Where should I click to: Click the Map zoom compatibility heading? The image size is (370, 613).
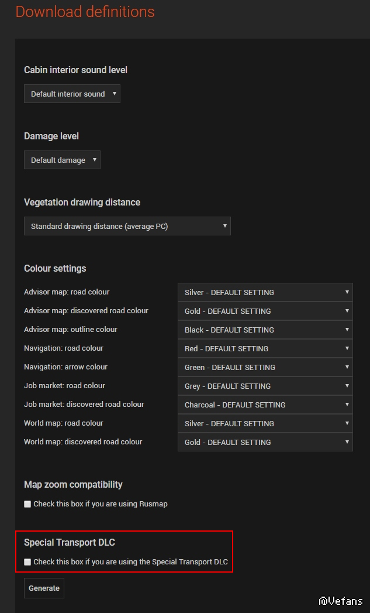tap(73, 484)
